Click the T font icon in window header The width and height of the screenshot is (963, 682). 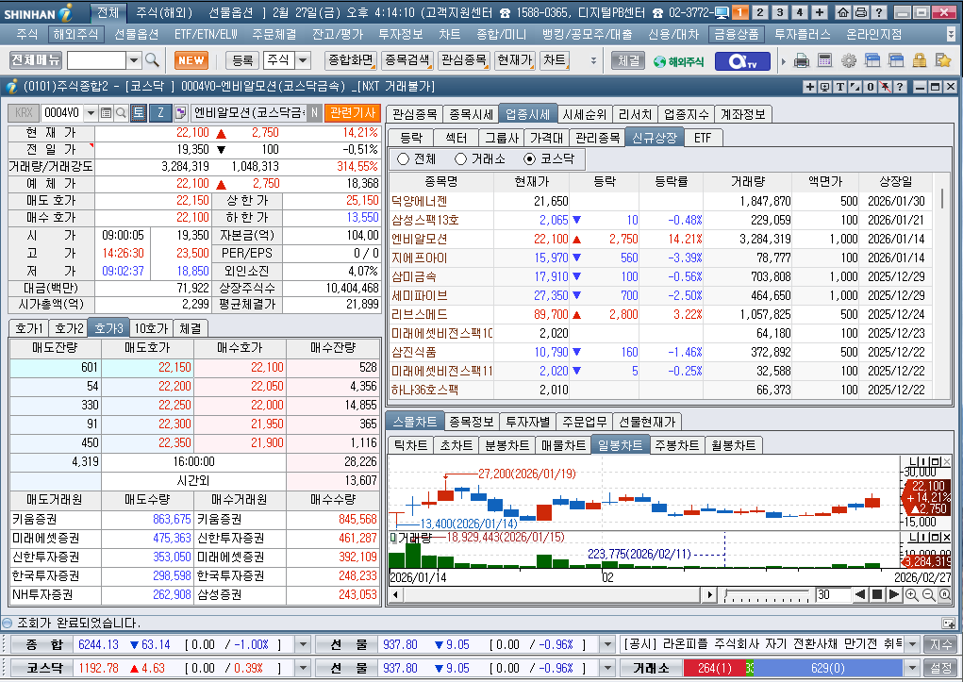839,87
